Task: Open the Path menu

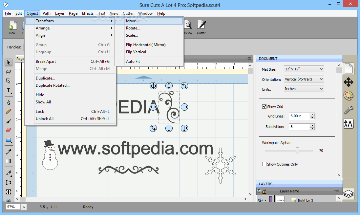Action: tap(46, 13)
